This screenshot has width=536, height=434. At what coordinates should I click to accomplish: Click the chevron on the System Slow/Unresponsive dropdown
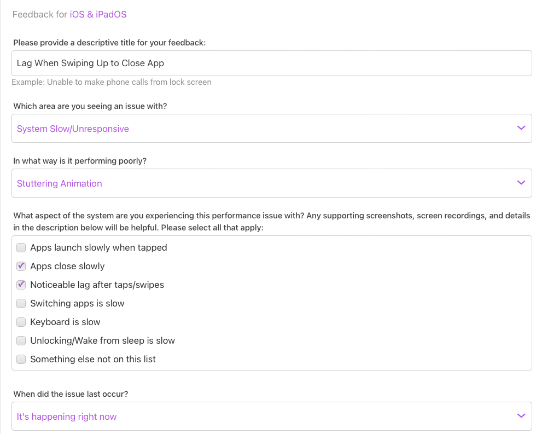click(x=521, y=128)
